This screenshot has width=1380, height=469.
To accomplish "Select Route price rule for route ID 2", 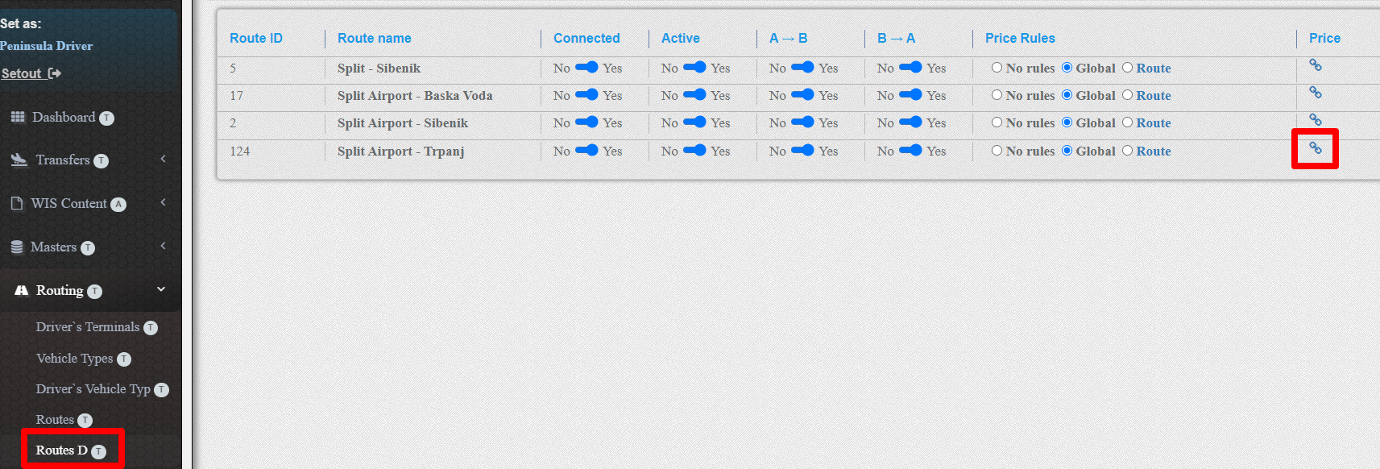I will (x=1127, y=122).
